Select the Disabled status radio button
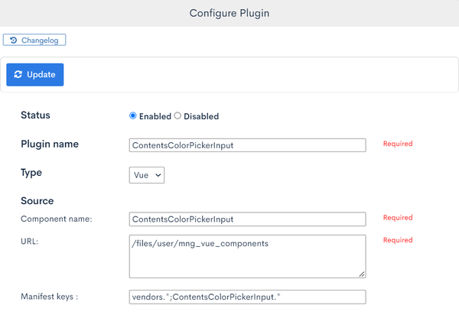Viewport: 459px width, 315px height. (x=177, y=115)
